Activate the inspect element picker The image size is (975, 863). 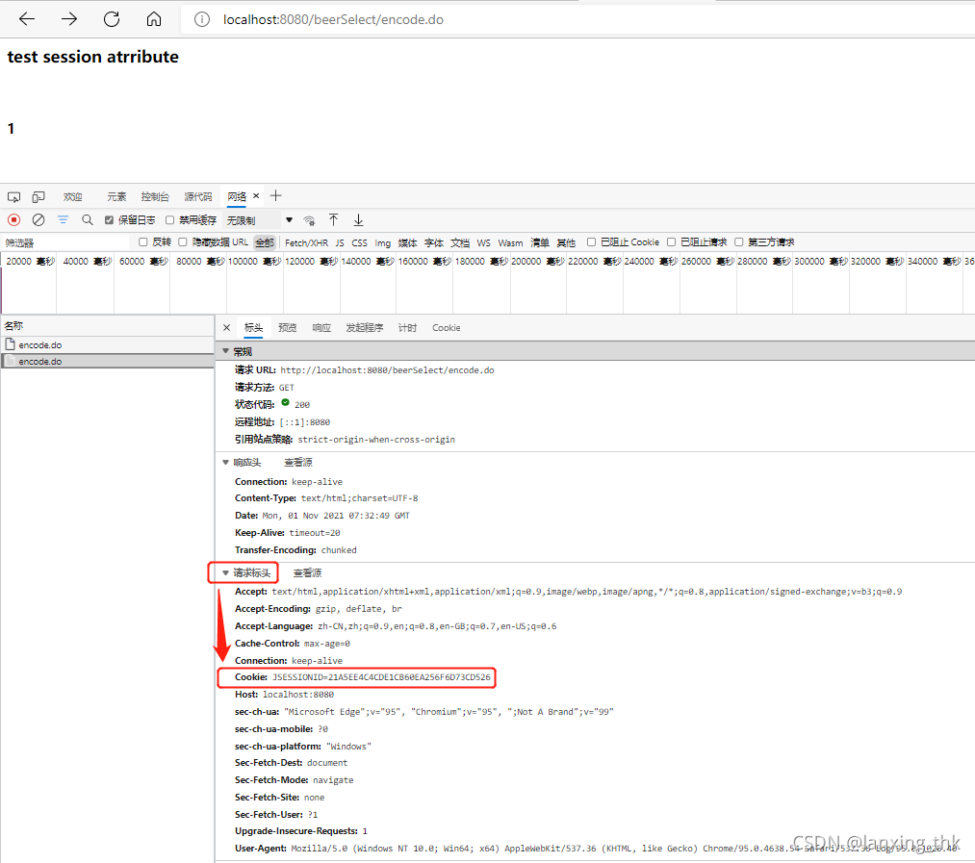click(x=13, y=197)
